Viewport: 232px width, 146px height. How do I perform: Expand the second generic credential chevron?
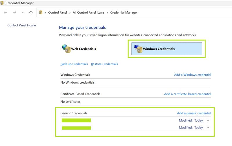208,127
